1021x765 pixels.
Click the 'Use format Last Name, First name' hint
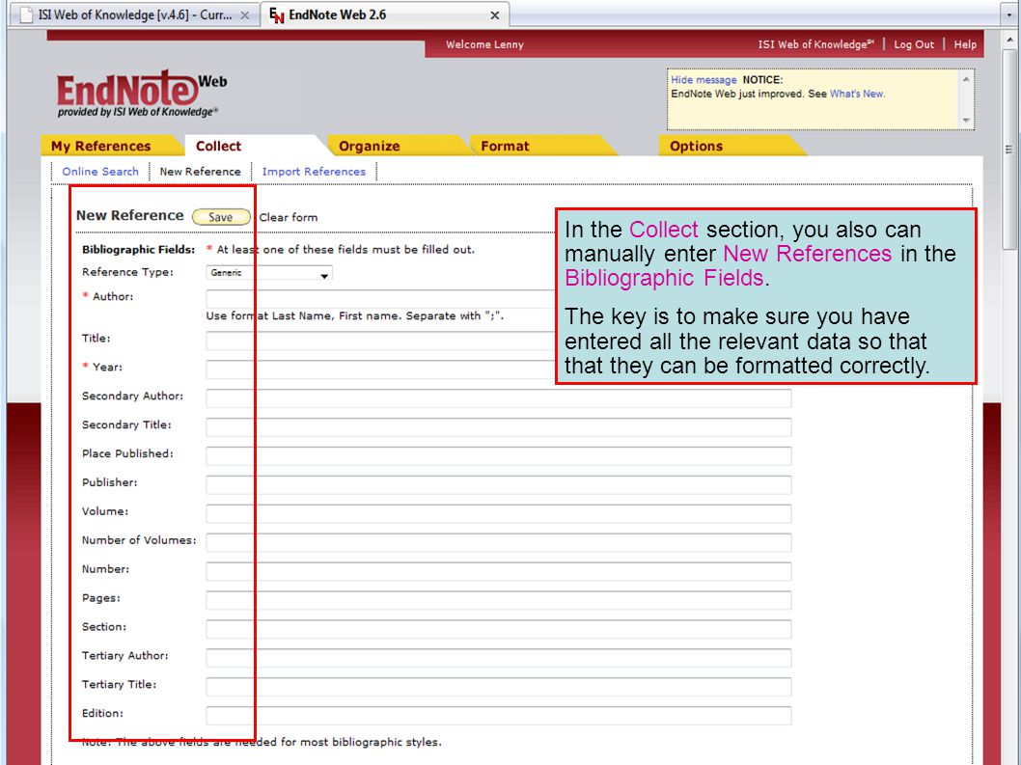(355, 315)
